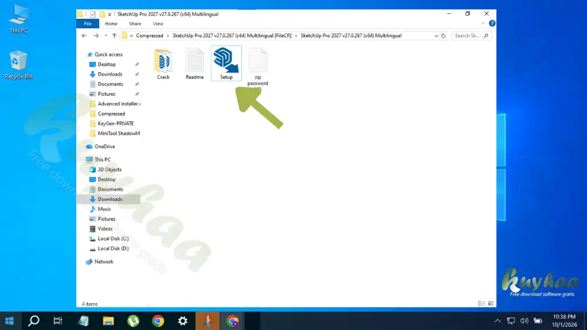587x330 pixels.
Task: Open taskbar Search
Action: (34, 321)
